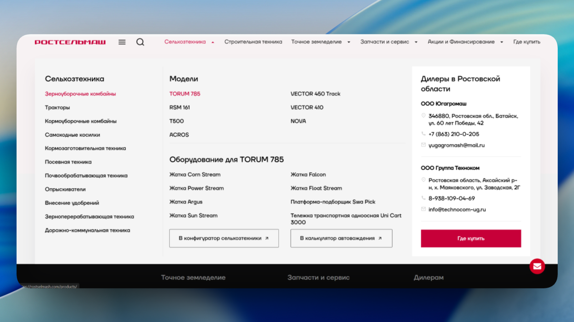The width and height of the screenshot is (574, 322).
Task: Open the TORUM 785 model
Action: point(185,94)
